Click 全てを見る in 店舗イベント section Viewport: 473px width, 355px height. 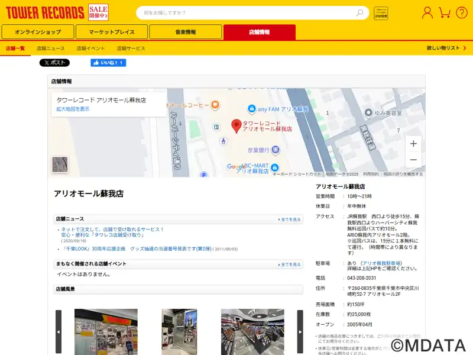[x=290, y=264]
